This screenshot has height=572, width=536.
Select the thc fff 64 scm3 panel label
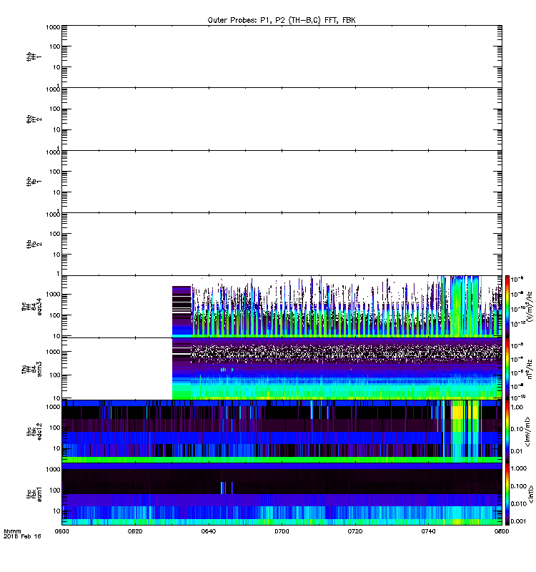tap(31, 369)
